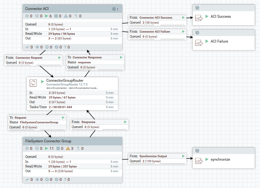Image resolution: width=260 pixels, height=188 pixels.
Task: Click the ConnectorGroupRouter processor icon
Action: (x=33, y=83)
